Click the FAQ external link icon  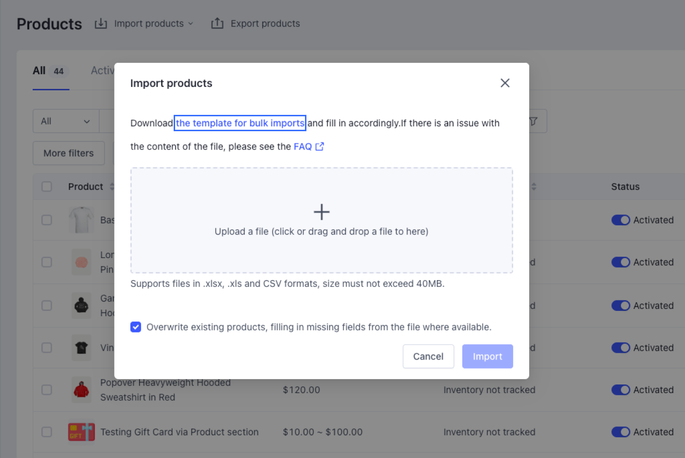(x=319, y=147)
